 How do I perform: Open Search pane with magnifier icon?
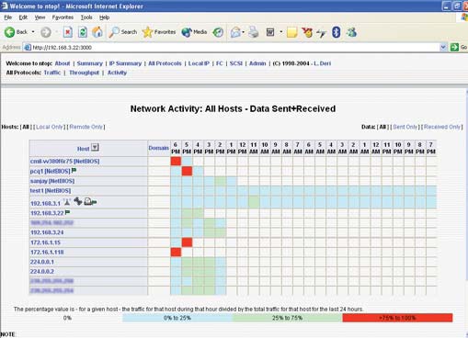(x=114, y=32)
